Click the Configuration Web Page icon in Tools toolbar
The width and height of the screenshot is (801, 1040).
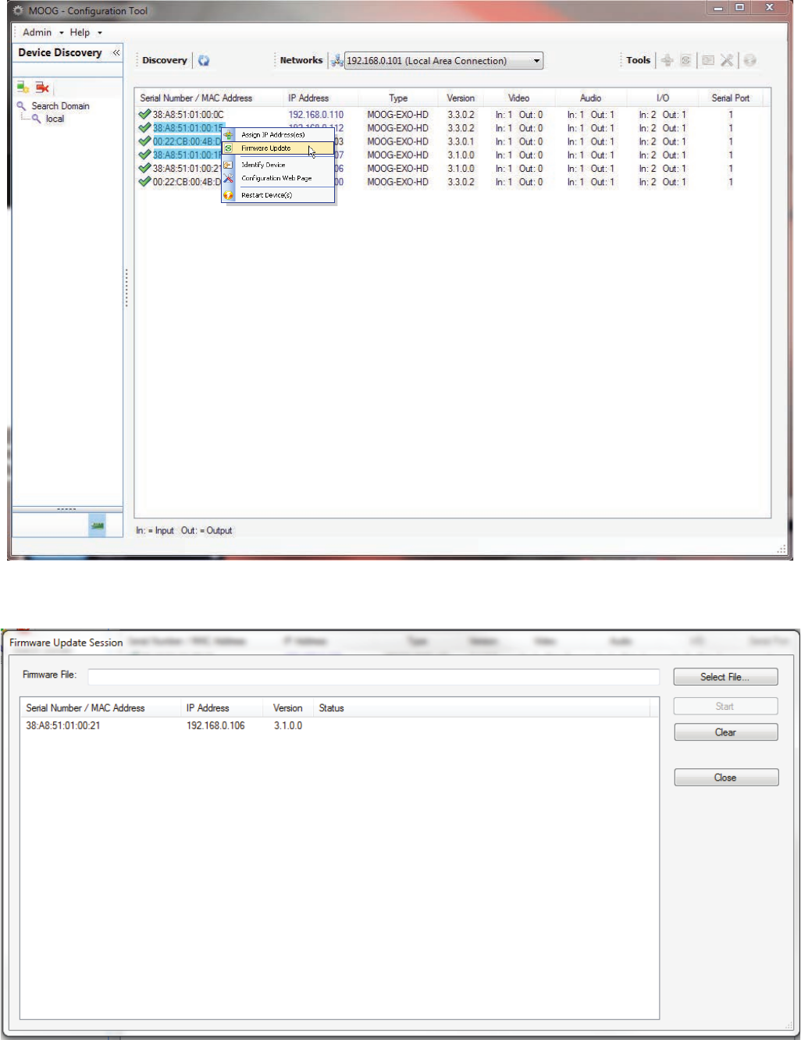click(x=727, y=60)
